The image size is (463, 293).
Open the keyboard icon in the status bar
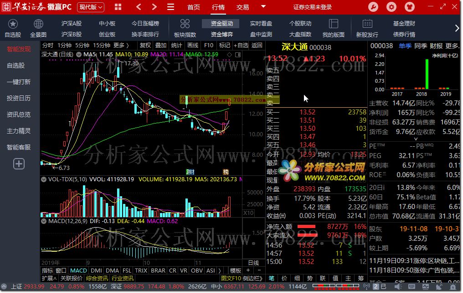click(412, 287)
